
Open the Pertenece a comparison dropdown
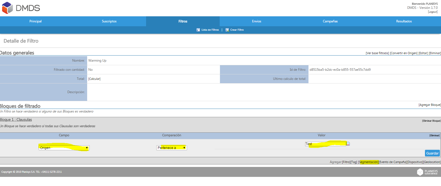click(x=172, y=148)
